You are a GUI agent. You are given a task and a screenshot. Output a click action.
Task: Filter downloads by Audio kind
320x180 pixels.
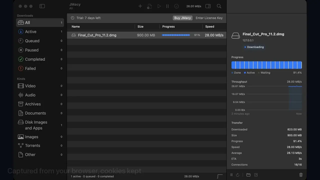40,95
